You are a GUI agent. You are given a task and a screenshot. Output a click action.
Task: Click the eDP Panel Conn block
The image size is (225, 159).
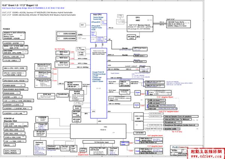pyautogui.click(x=140, y=49)
